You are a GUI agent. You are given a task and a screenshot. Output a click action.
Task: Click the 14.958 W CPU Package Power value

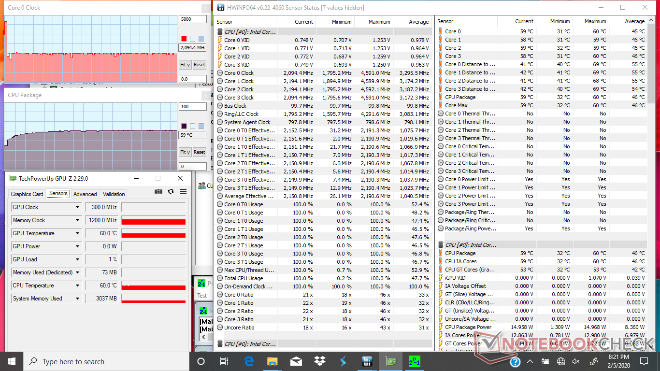click(x=521, y=327)
